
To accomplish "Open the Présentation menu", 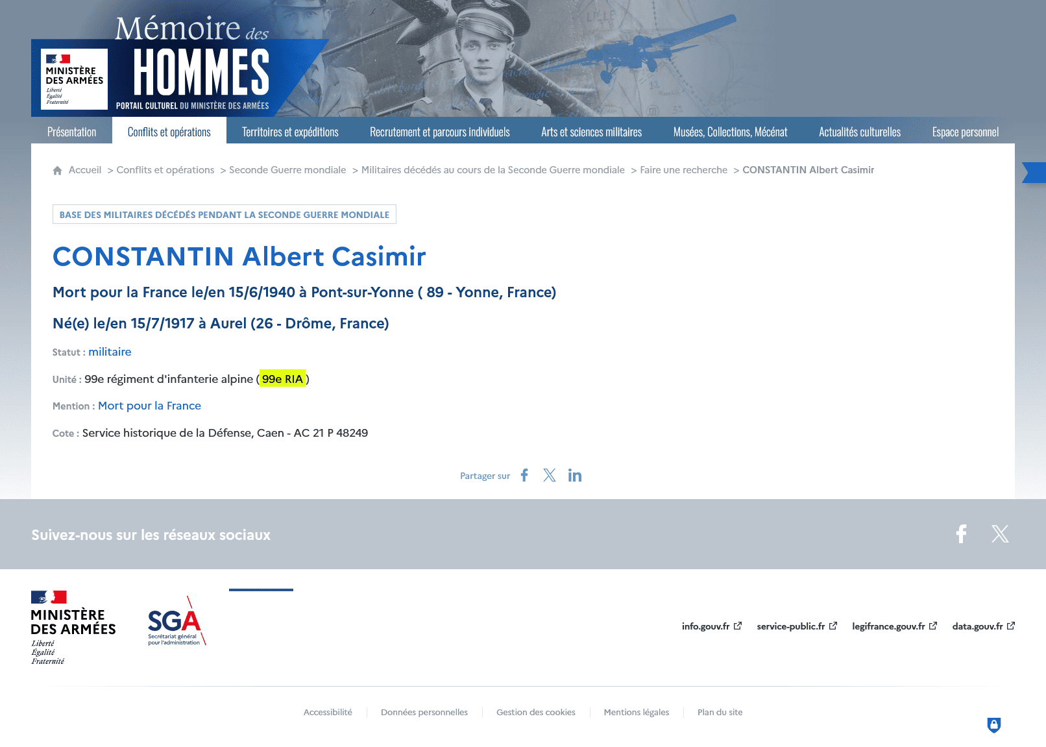I will [71, 132].
